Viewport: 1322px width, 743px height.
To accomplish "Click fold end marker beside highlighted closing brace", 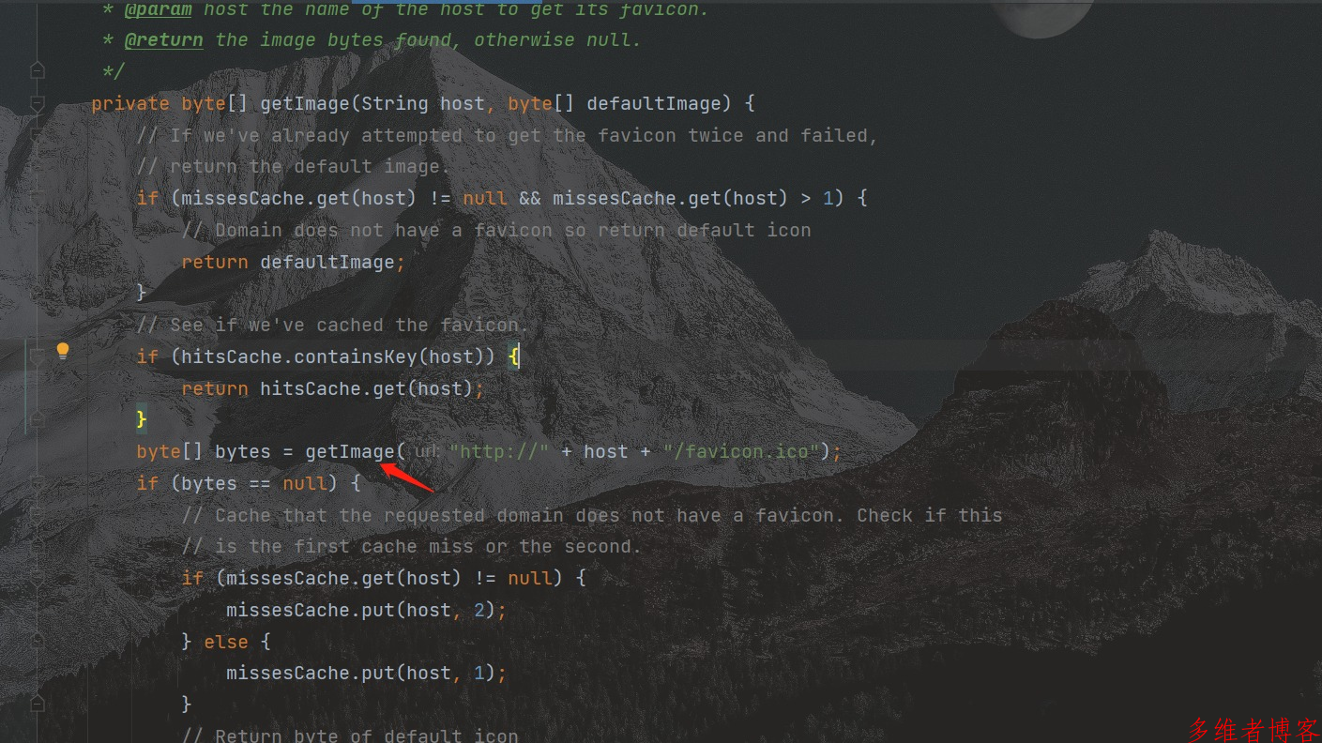I will click(38, 420).
